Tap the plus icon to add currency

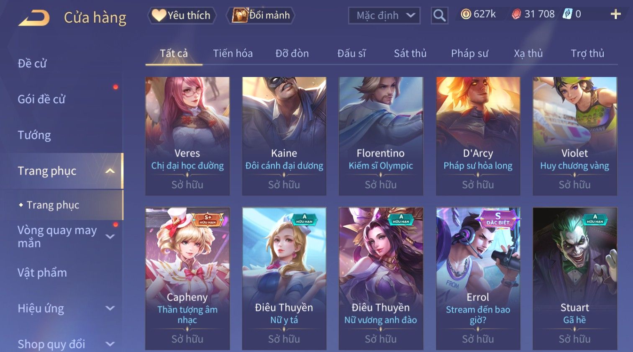(x=615, y=14)
